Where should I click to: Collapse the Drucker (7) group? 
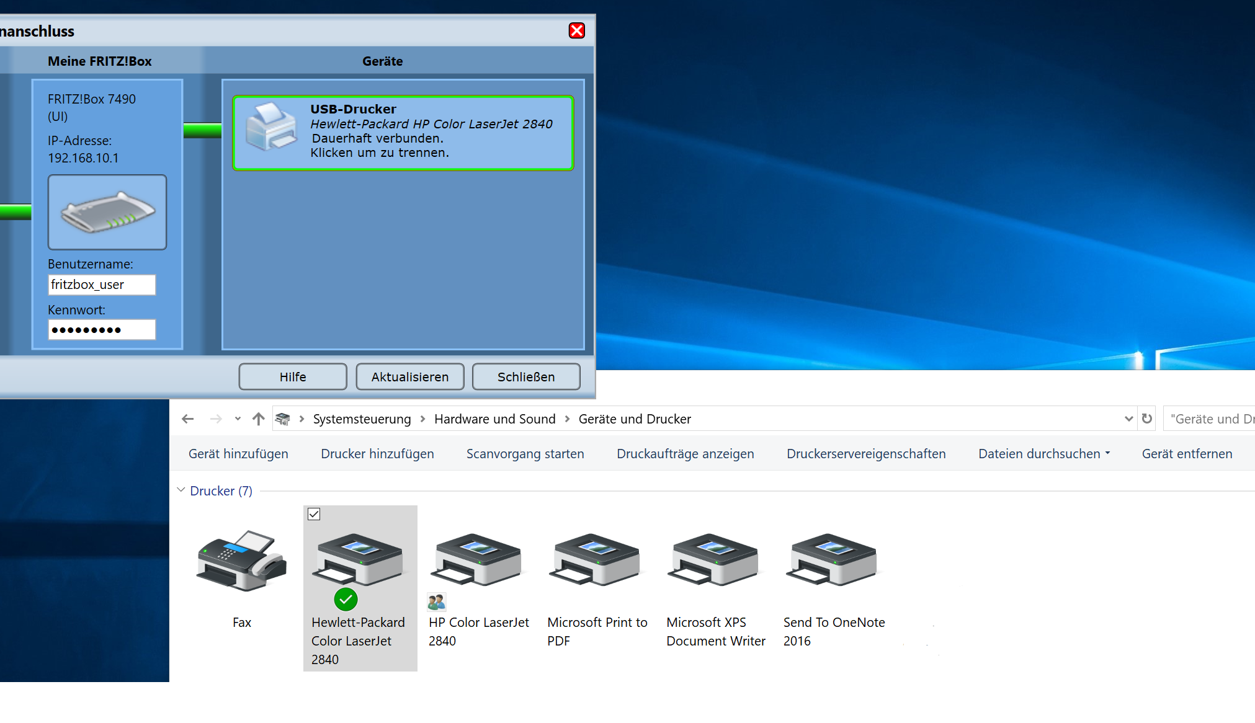click(x=181, y=490)
